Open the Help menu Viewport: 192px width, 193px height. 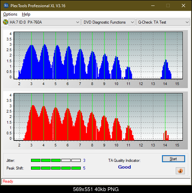(26, 14)
